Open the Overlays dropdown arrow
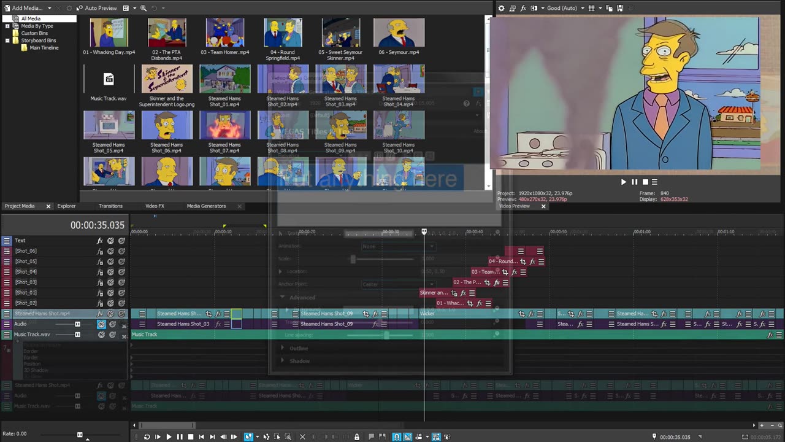 point(600,8)
